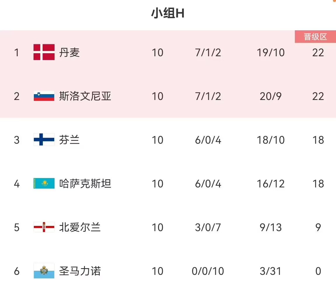This screenshot has height=297, width=336.
Task: Click Denmark's 19/10 goals record
Action: pos(271,53)
